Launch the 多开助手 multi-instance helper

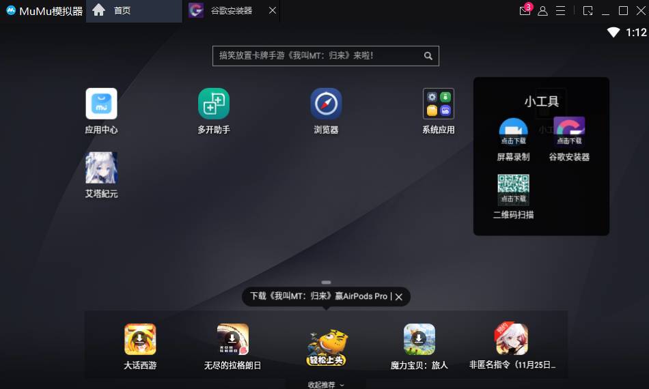pyautogui.click(x=214, y=104)
